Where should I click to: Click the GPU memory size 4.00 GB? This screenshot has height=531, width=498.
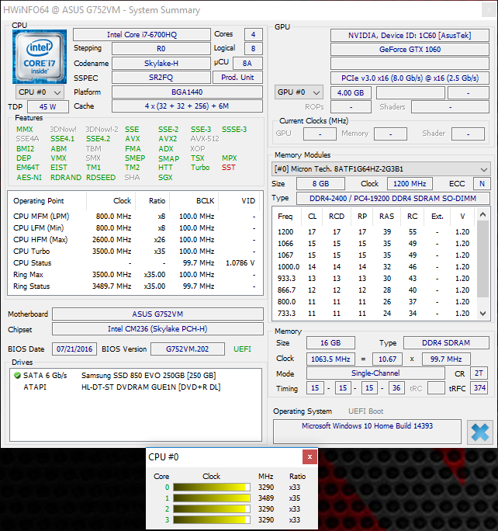coord(351,93)
